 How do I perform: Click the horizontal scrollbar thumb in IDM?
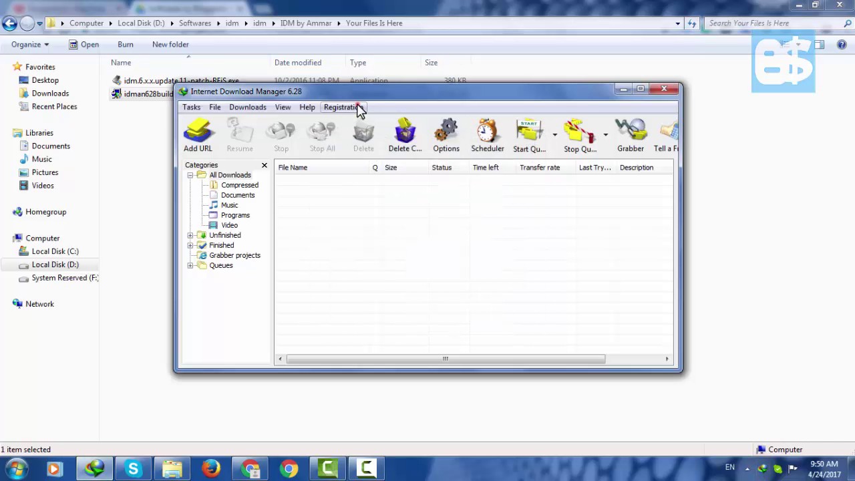(x=446, y=359)
